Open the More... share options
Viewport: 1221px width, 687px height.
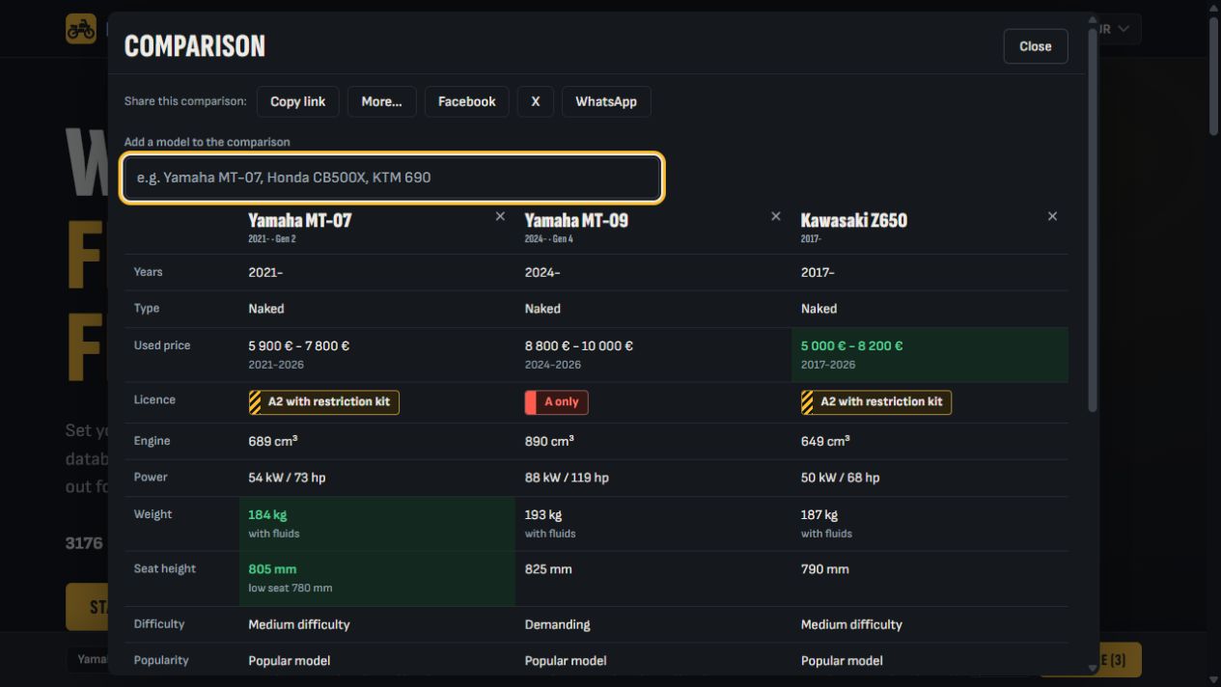(x=382, y=101)
